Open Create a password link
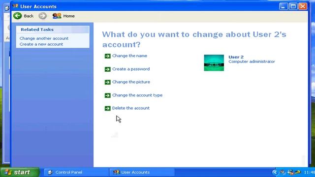The image size is (315, 177). (131, 69)
